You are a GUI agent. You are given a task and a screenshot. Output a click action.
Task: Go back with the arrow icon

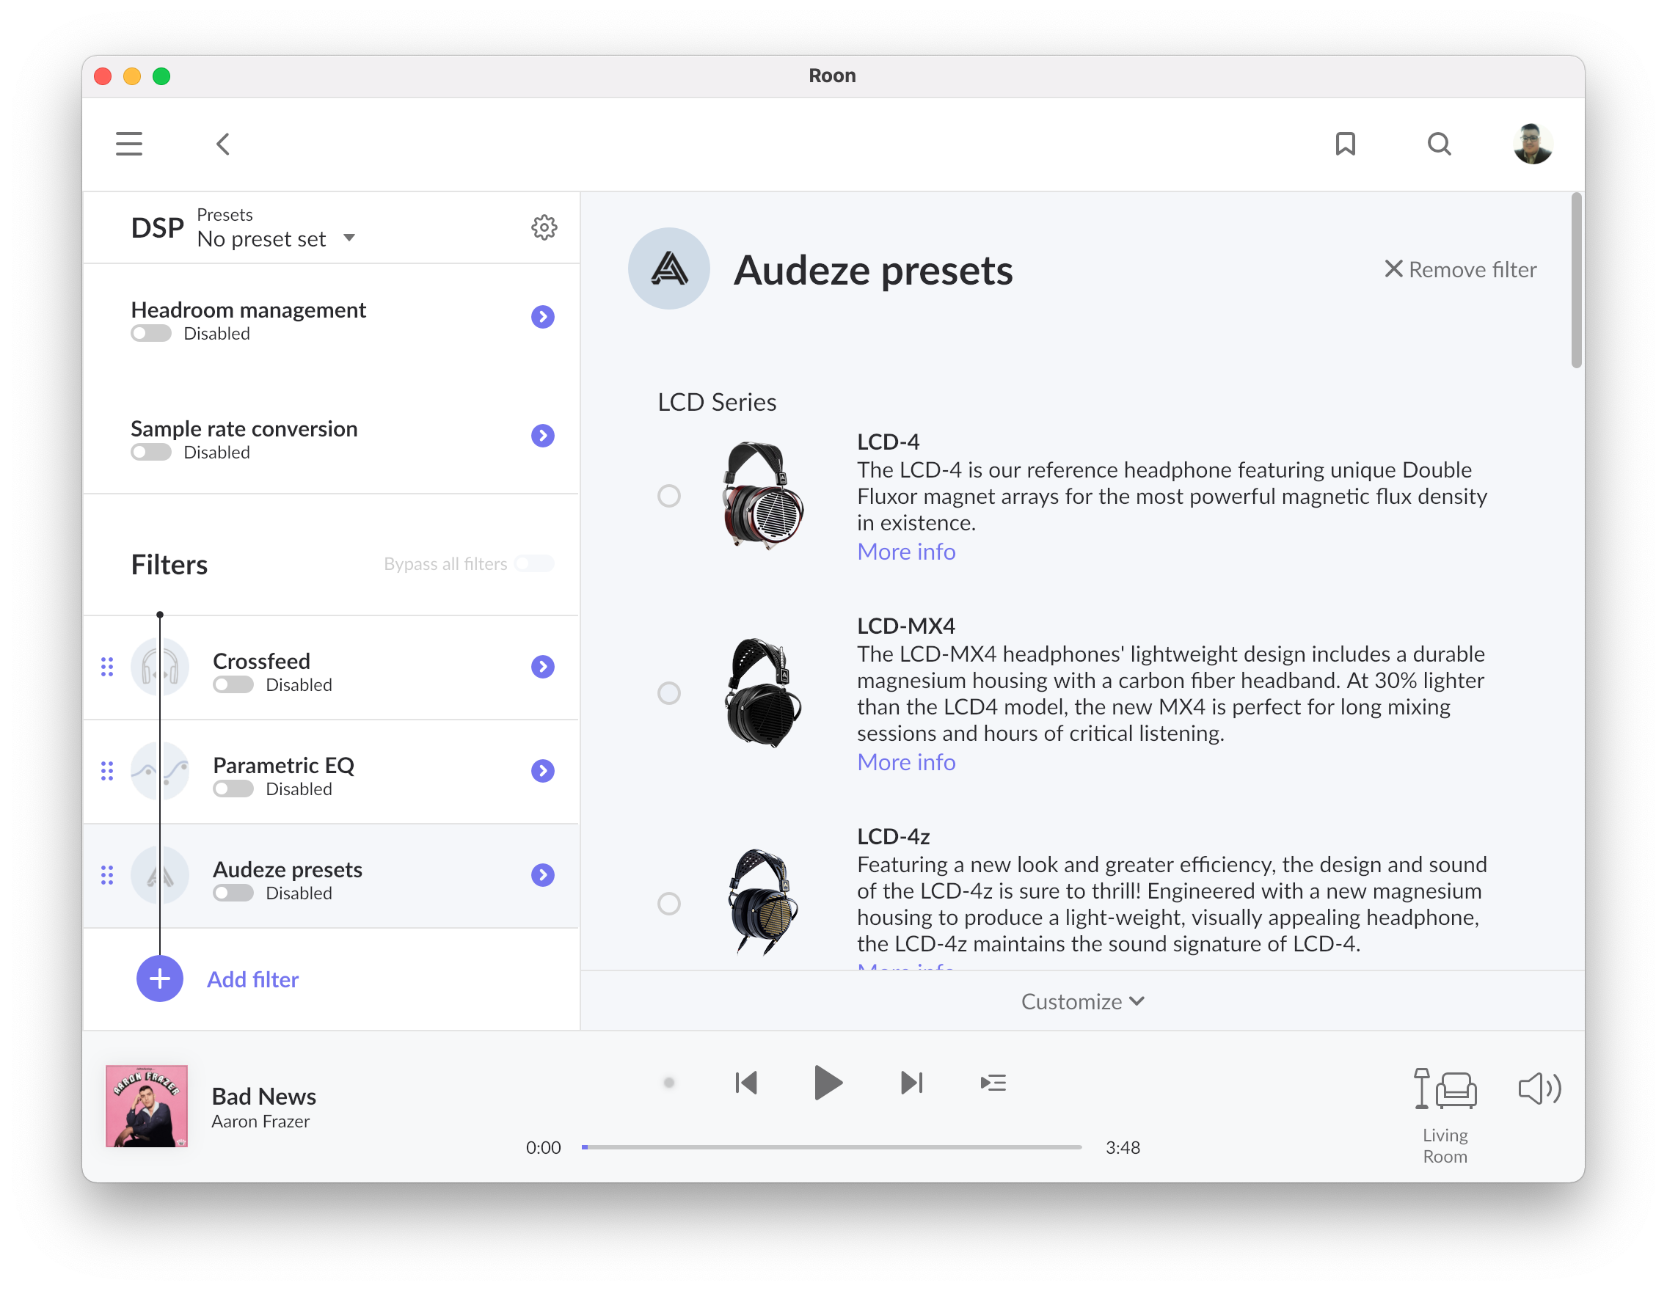223,144
